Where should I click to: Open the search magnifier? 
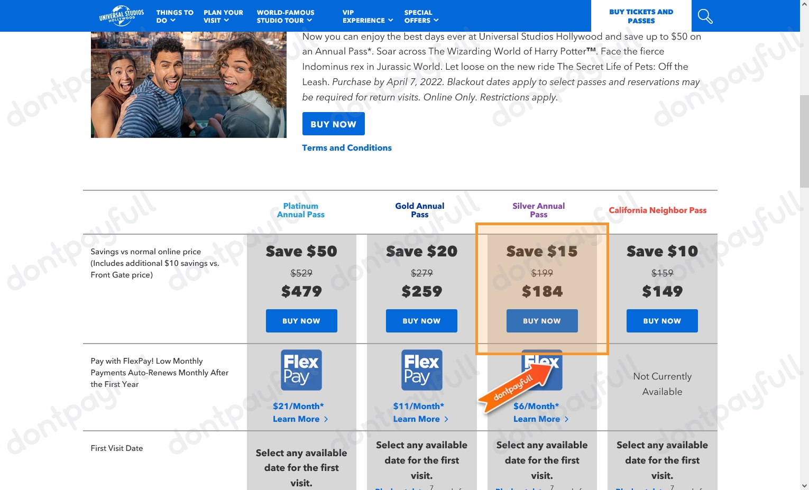pyautogui.click(x=705, y=16)
